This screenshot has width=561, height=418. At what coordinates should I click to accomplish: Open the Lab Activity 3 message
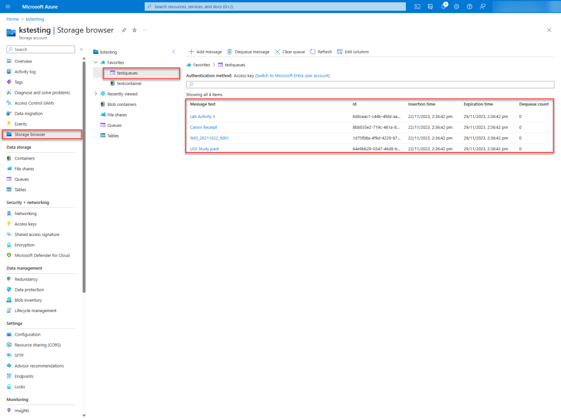(x=202, y=116)
